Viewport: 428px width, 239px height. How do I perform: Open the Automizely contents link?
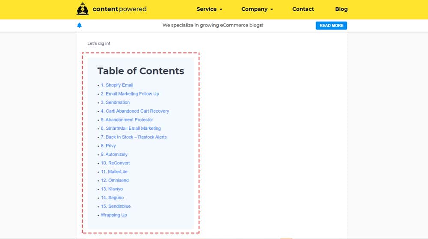click(x=114, y=154)
